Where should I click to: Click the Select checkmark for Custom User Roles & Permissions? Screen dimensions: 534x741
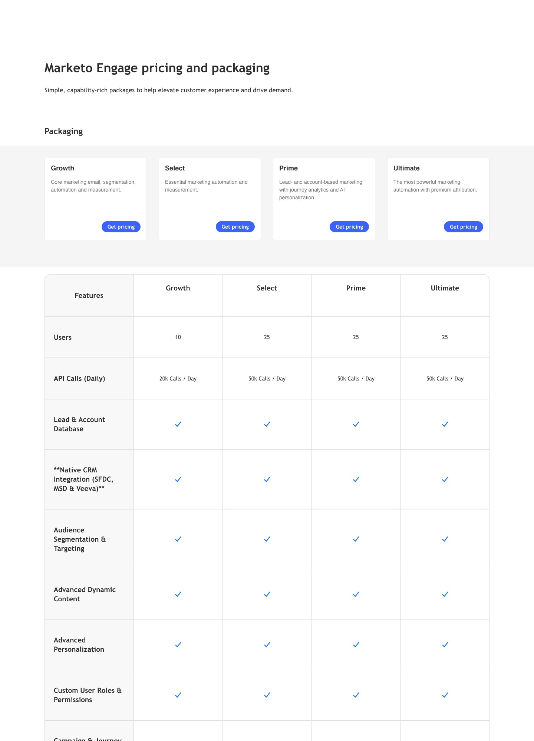click(x=267, y=695)
